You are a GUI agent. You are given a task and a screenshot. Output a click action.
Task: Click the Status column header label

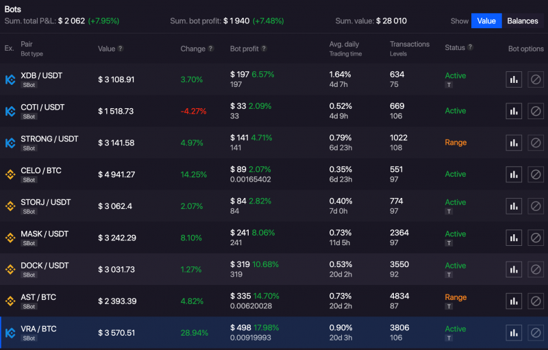click(455, 47)
